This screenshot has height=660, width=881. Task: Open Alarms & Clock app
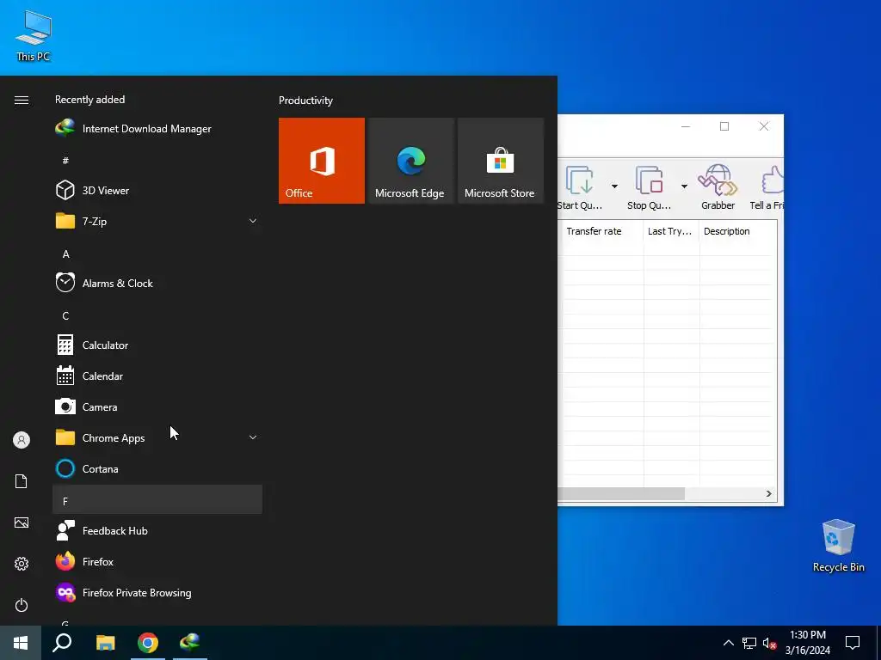(157, 283)
